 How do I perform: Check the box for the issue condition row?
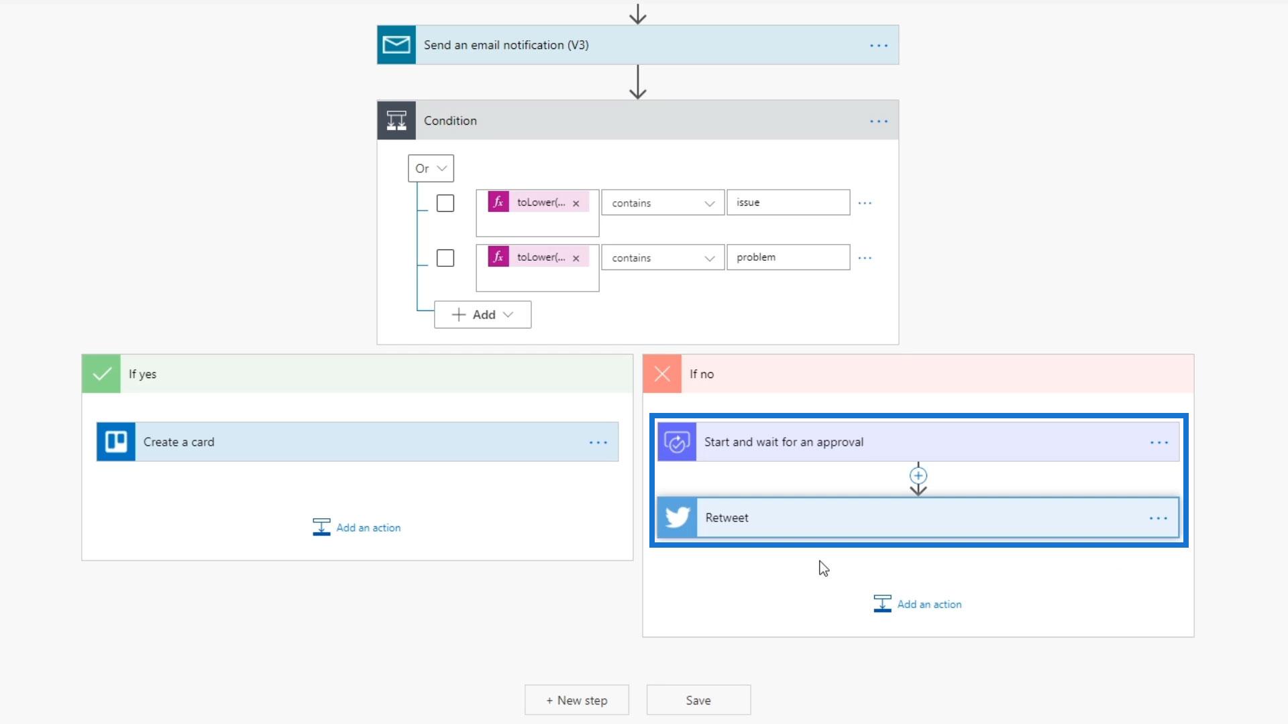point(445,203)
